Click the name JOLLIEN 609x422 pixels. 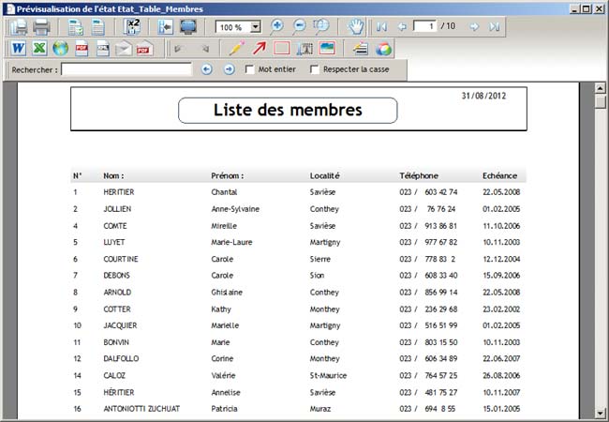[117, 209]
